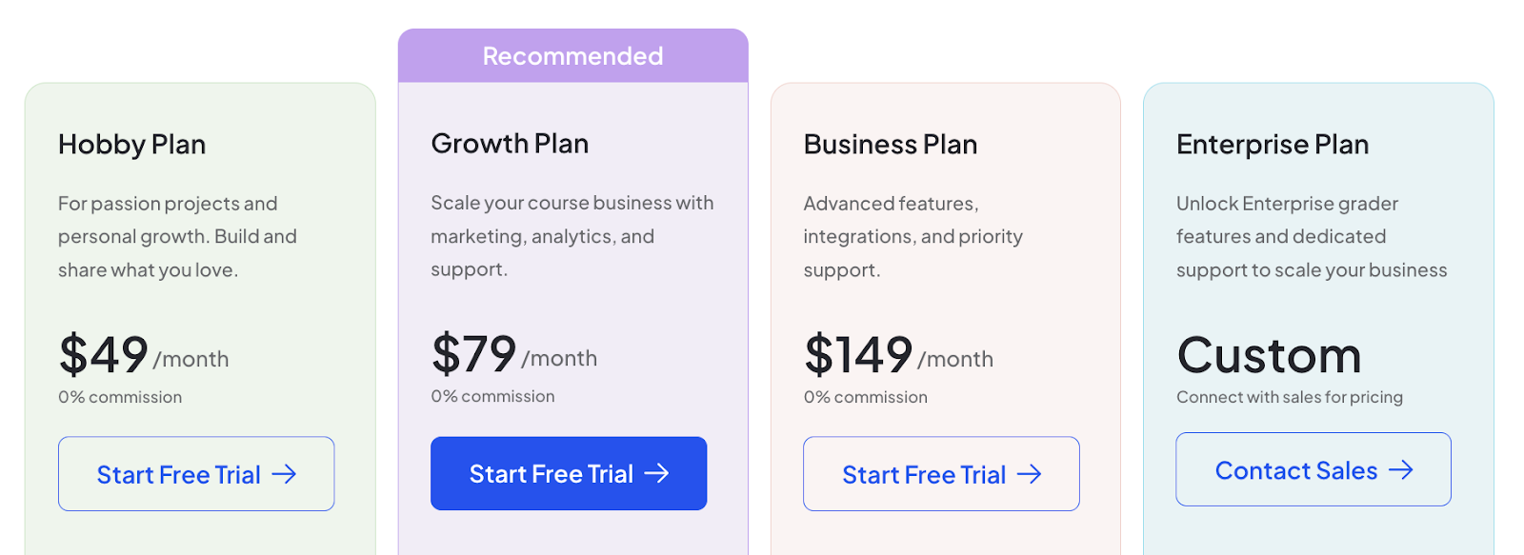Click Connect with sales for pricing text
The height and width of the screenshot is (555, 1524).
click(x=1290, y=397)
